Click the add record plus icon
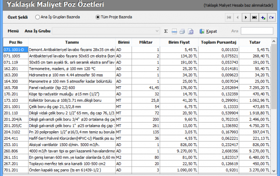Image resolution: width=280 pixels, height=176 pixels. tap(263, 18)
